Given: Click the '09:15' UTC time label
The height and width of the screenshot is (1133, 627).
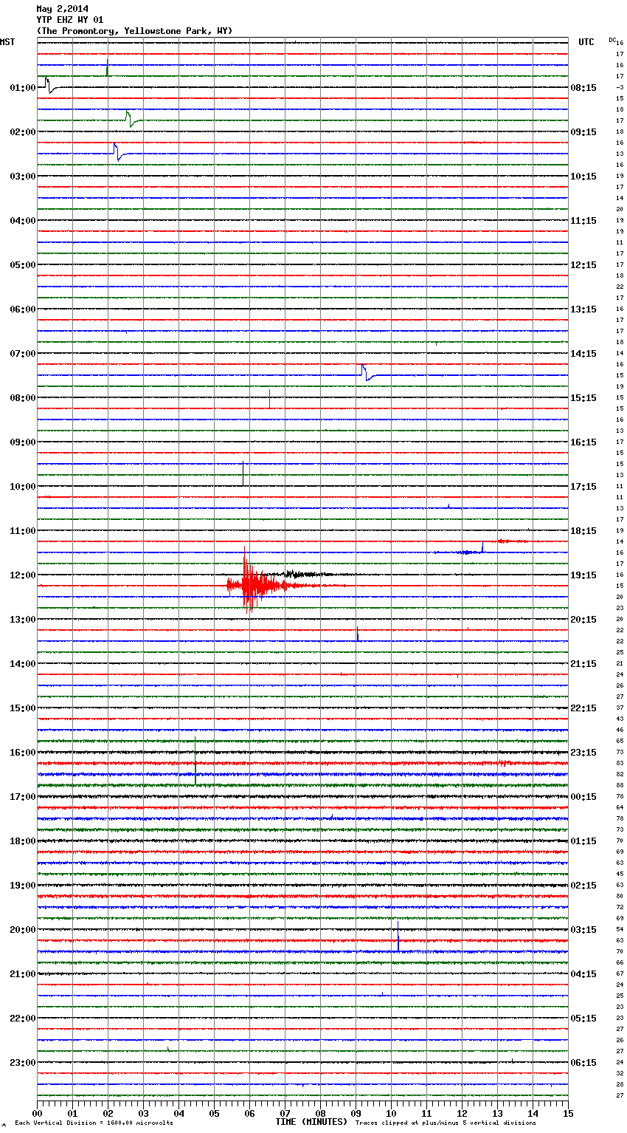Looking at the screenshot, I should coord(583,132).
